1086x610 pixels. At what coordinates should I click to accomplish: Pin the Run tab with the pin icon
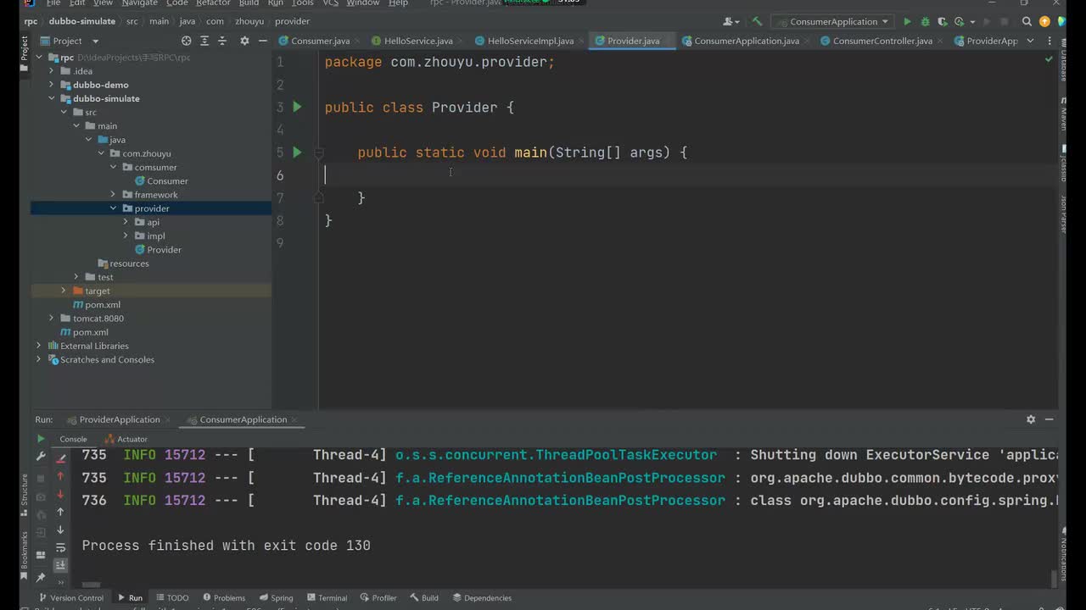click(x=40, y=577)
